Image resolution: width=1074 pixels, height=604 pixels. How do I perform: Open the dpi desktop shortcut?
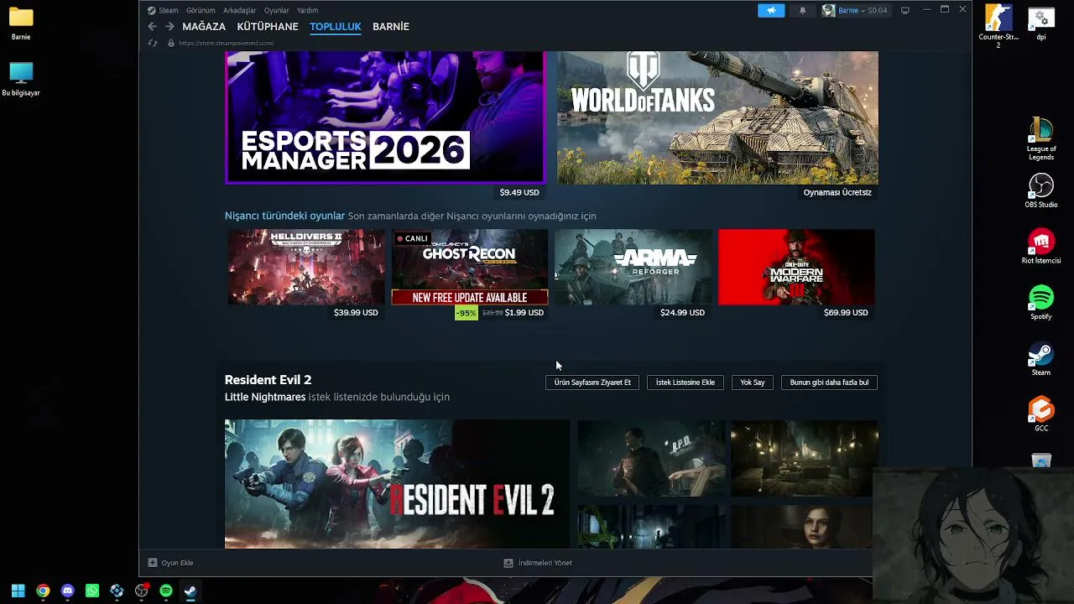[1041, 23]
